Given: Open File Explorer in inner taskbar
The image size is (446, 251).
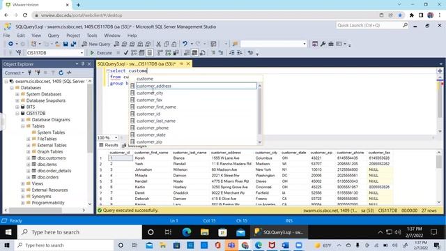Looking at the screenshot, I should (x=204, y=232).
